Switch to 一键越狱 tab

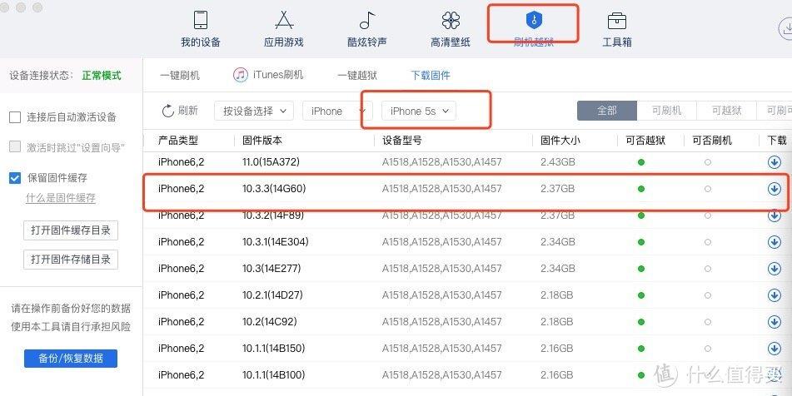point(357,76)
